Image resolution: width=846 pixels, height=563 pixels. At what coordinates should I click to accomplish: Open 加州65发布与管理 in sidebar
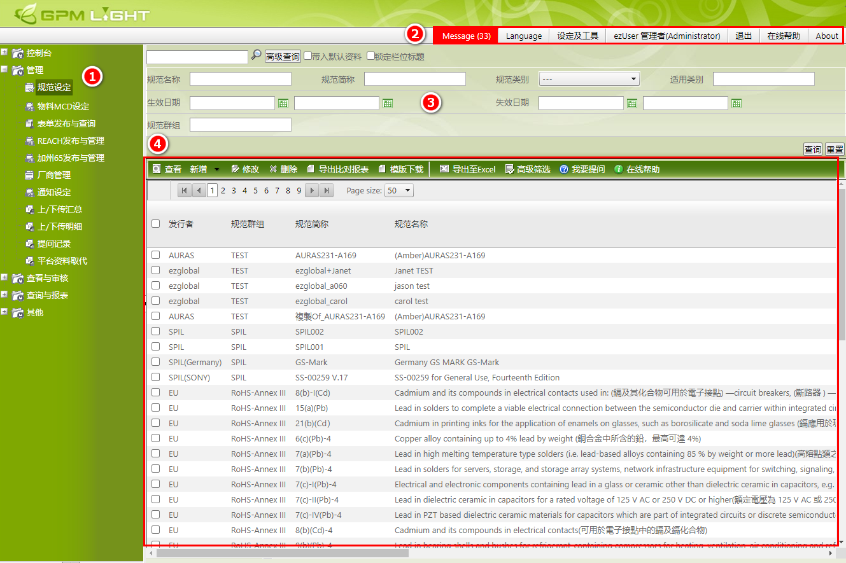coord(71,158)
